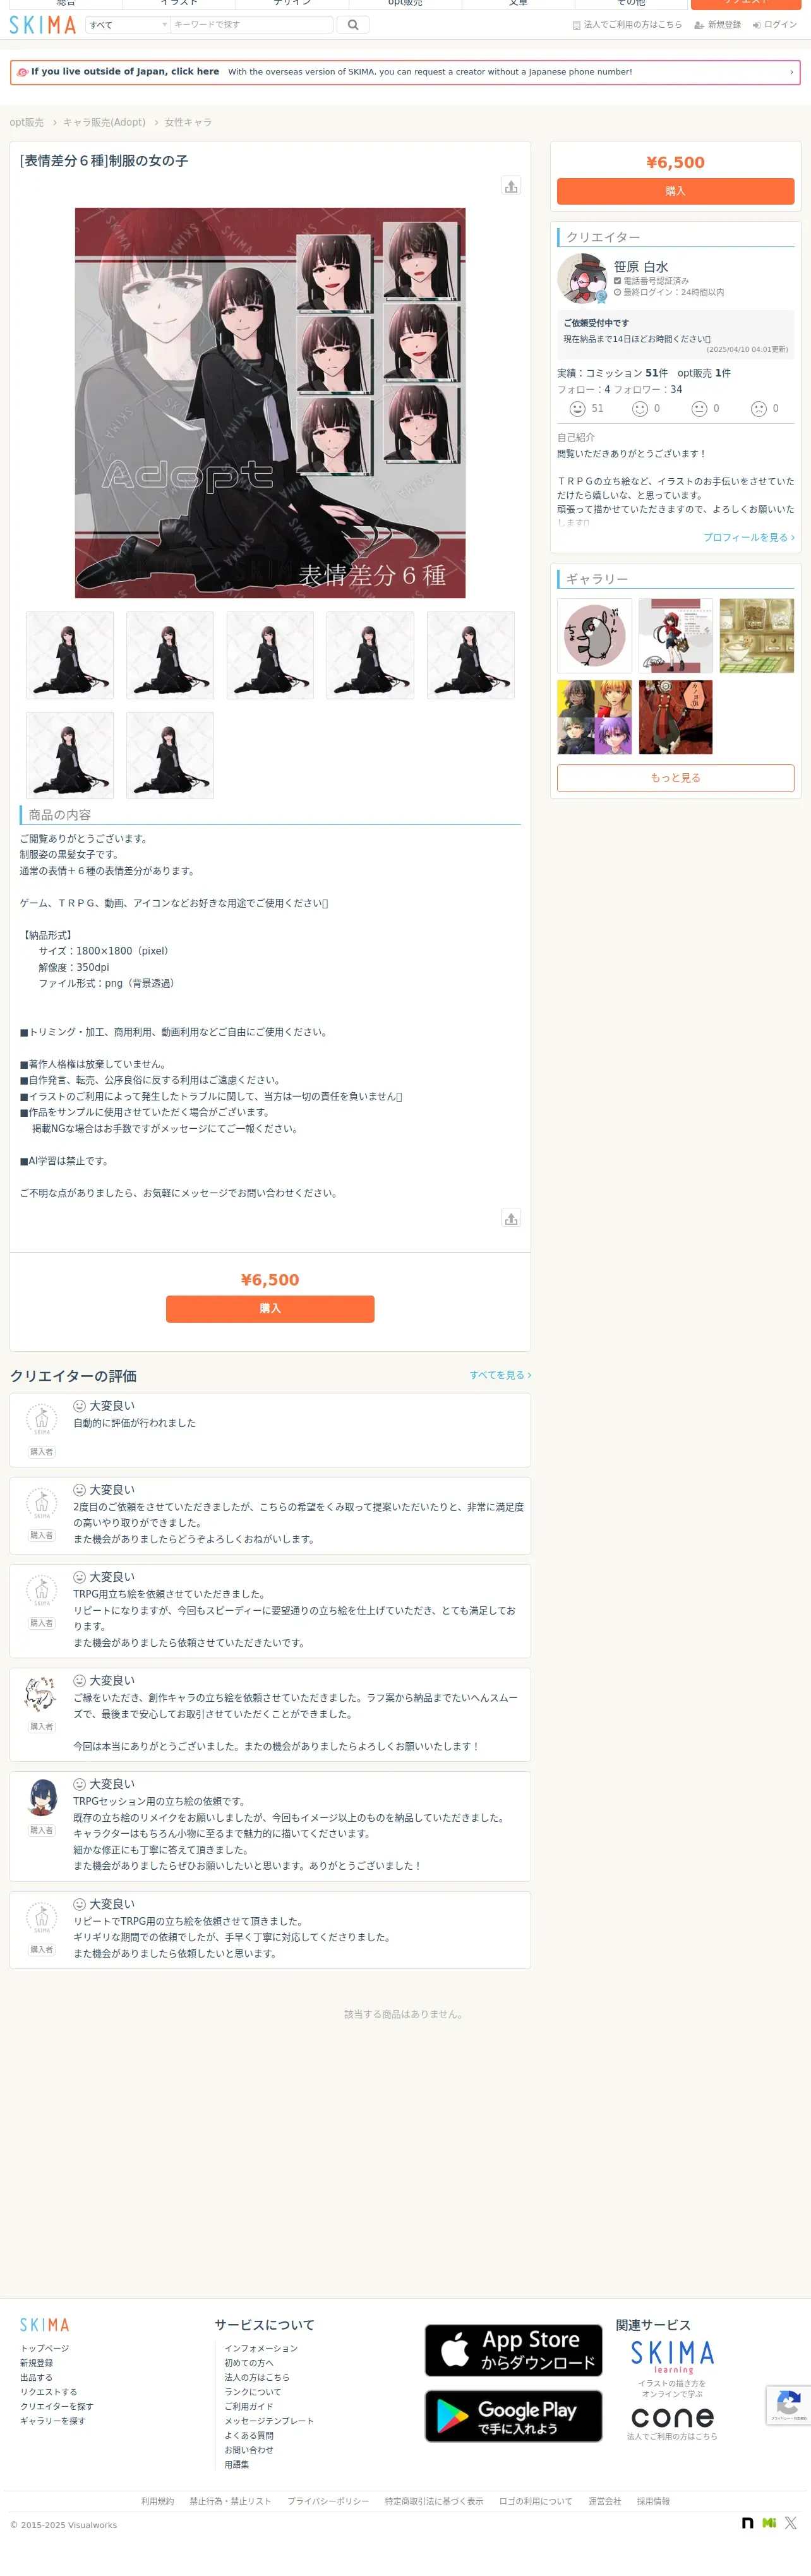The height and width of the screenshot is (2576, 811).
Task: Click the キーワードで探す search input field
Action: coord(251,25)
